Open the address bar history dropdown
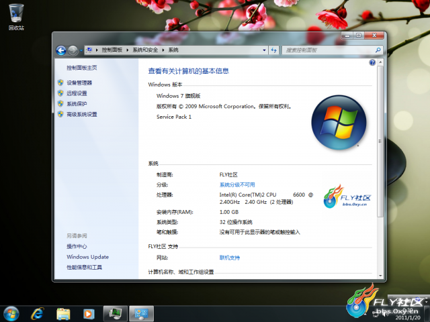This screenshot has width=430, height=322. click(264, 50)
